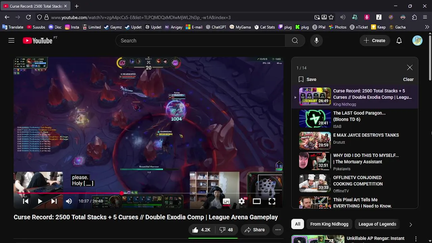Viewport: 432px width, 243px height.
Task: Select the All filter chip
Action: 298,224
